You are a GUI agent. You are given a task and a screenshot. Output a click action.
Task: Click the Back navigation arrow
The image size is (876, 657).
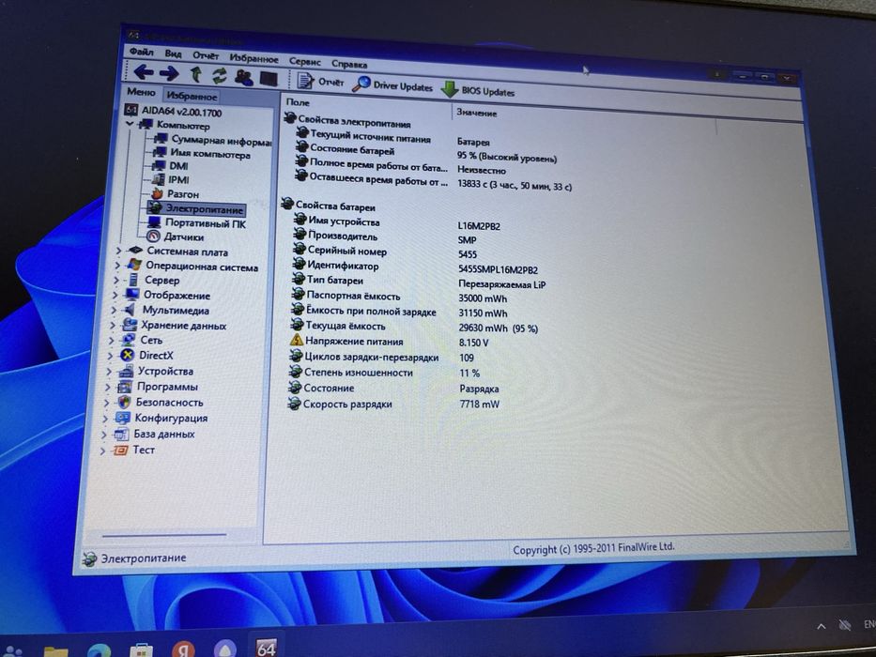point(145,71)
